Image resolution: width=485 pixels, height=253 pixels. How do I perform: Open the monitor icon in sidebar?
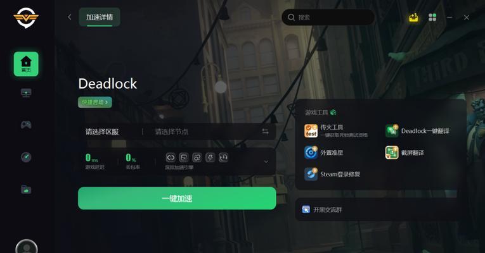26,92
